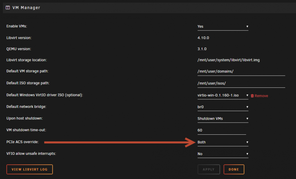This screenshot has width=296, height=179.
Task: Click the 'Default network bridge:' label
Action: click(26, 107)
